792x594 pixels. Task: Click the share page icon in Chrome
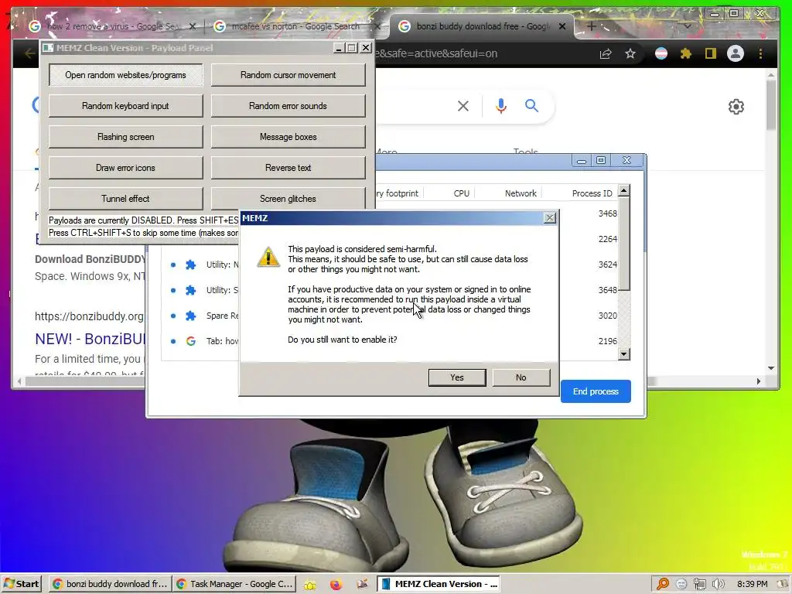[x=605, y=53]
